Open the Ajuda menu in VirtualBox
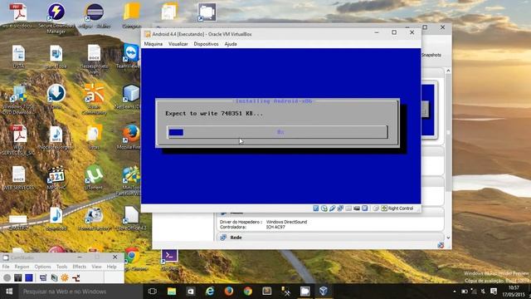Viewport: 531px width, 299px height. (x=231, y=44)
